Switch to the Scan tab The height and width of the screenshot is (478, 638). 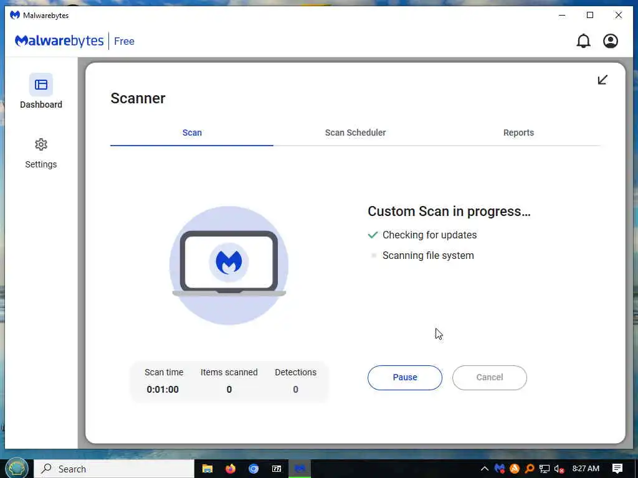(x=192, y=133)
